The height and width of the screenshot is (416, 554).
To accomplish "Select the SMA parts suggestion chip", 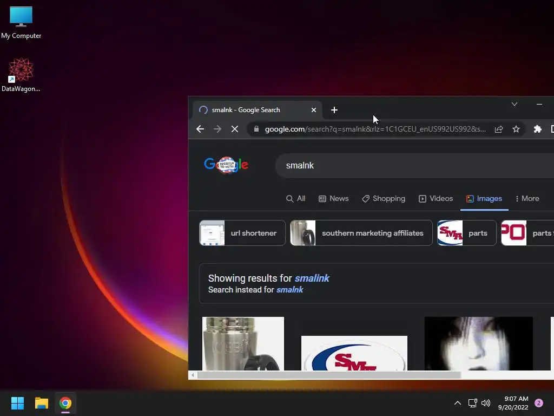I will point(467,233).
